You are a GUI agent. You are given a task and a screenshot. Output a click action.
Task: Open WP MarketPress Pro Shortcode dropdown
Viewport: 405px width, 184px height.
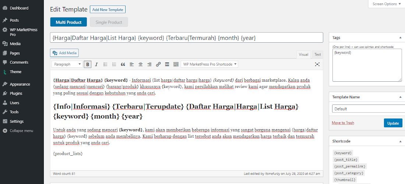coord(209,64)
